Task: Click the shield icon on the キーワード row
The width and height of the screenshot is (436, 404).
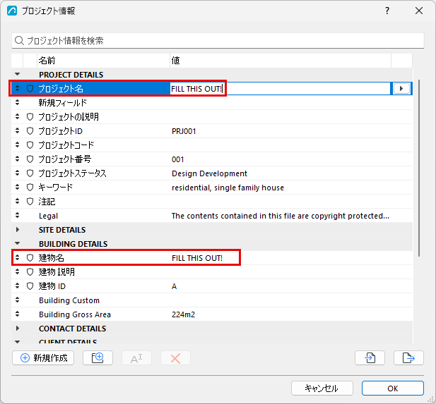Action: pyautogui.click(x=30, y=188)
